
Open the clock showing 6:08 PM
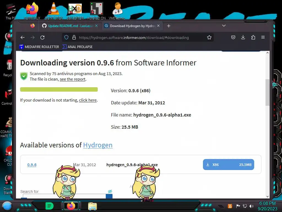(x=267, y=206)
